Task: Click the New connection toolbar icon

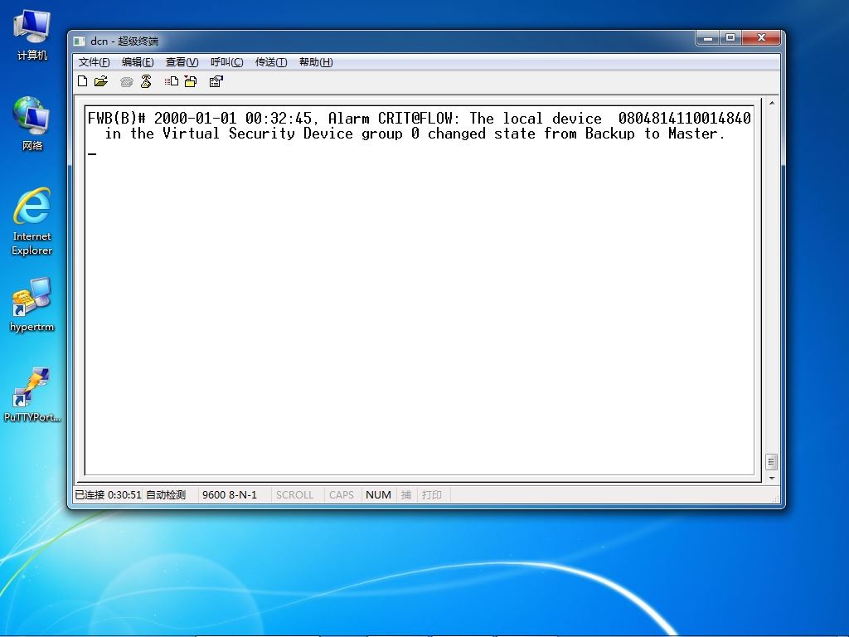Action: point(83,81)
